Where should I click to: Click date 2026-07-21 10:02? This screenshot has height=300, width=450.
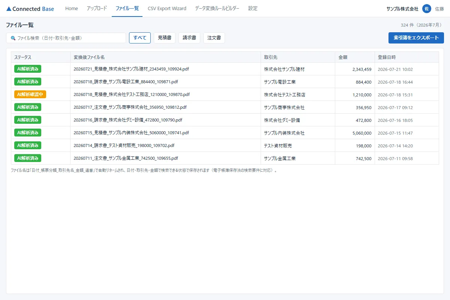(395, 69)
